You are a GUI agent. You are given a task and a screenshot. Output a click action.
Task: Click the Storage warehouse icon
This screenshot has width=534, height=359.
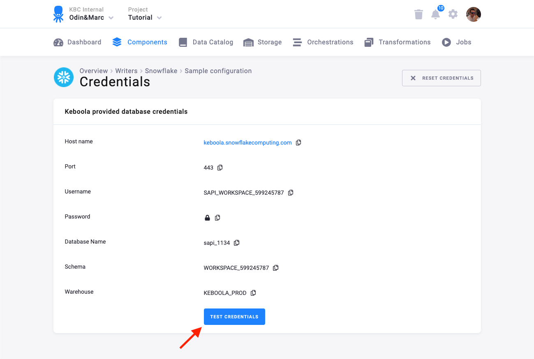(x=248, y=42)
